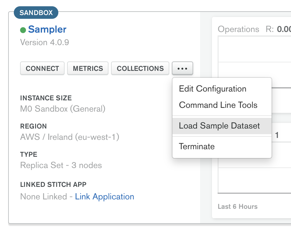The height and width of the screenshot is (232, 291).
Task: Open the ellipsis actions menu
Action: [x=182, y=68]
